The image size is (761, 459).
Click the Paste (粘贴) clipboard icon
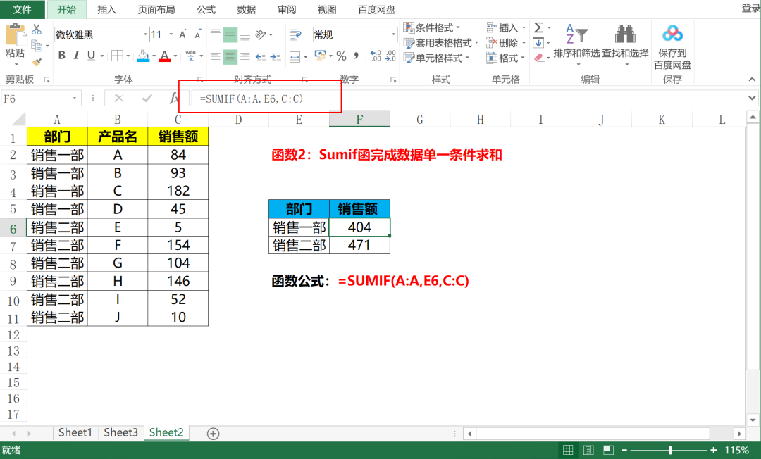15,35
